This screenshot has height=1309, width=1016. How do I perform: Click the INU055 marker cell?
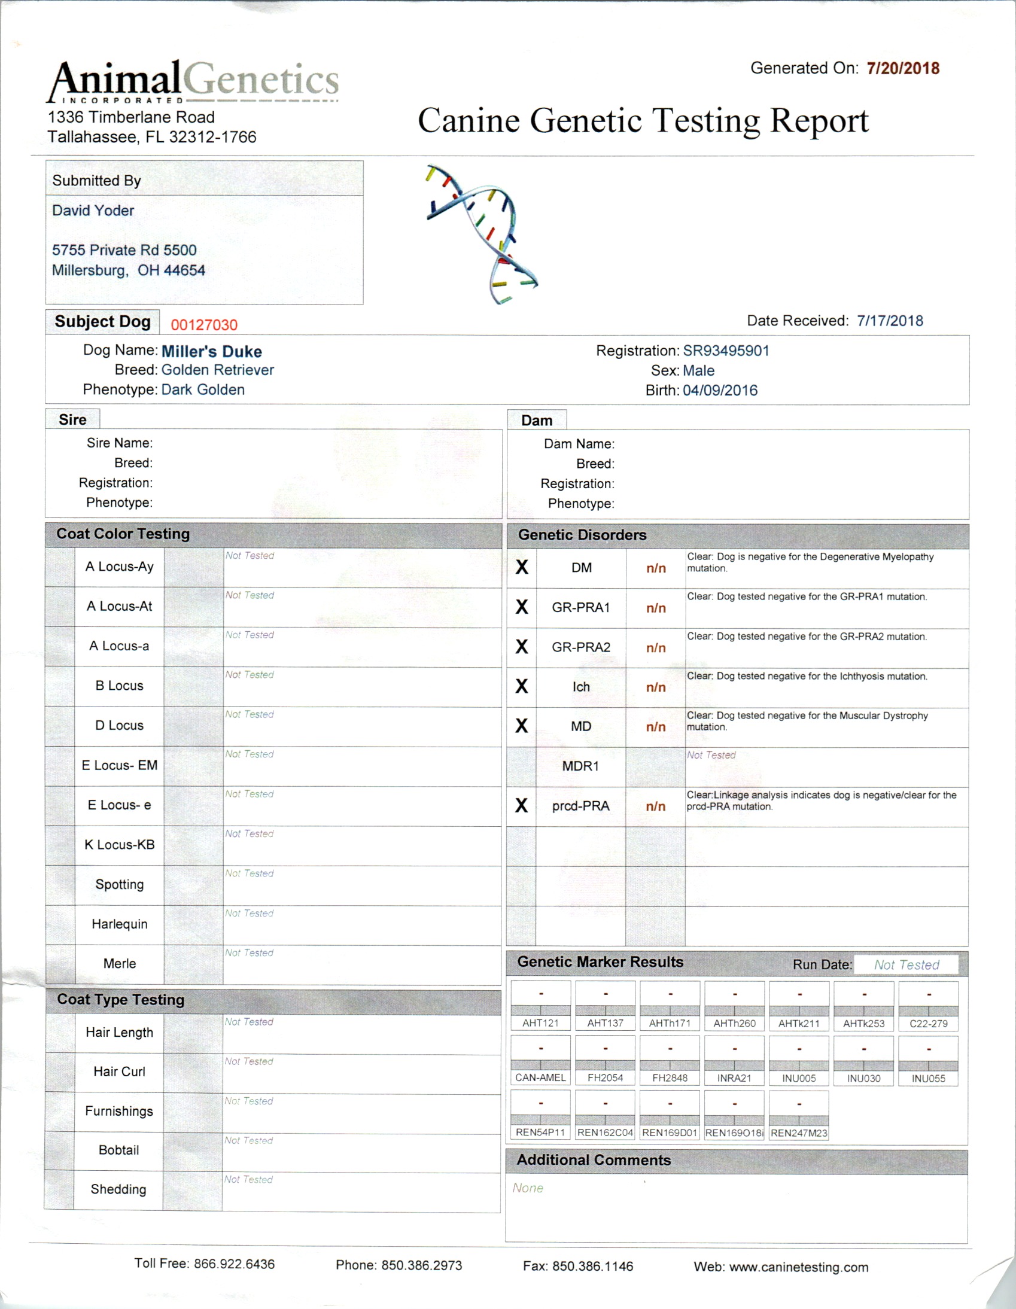(929, 1060)
